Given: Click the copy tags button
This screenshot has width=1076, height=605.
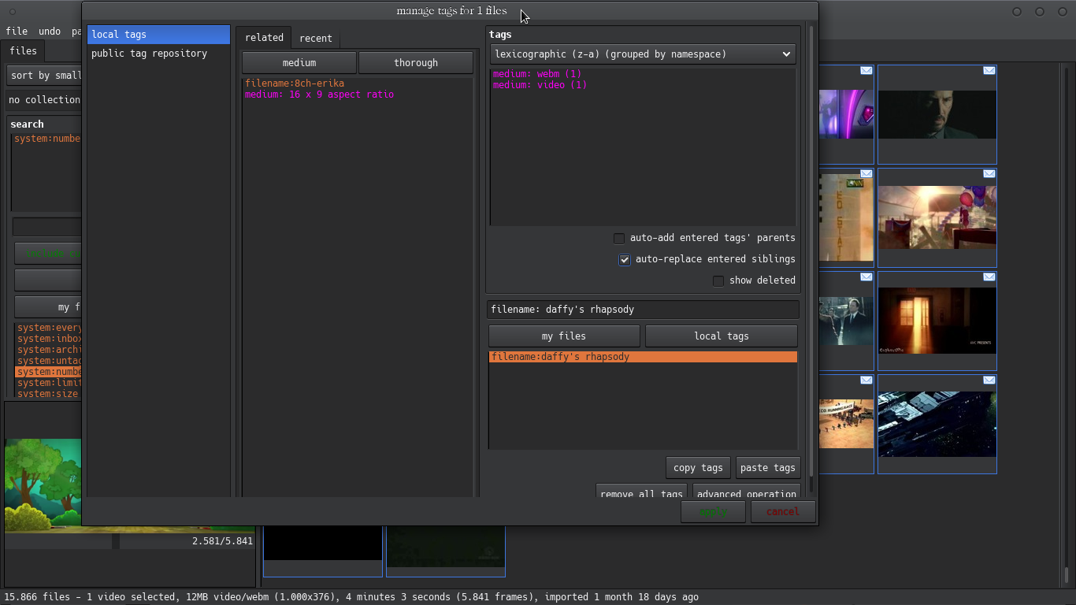Looking at the screenshot, I should pyautogui.click(x=698, y=468).
